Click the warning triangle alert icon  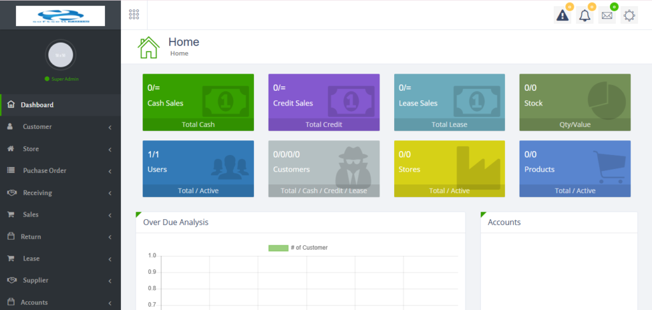[563, 16]
